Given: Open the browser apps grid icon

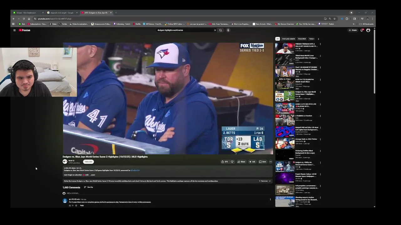Looking at the screenshot, I should click(x=13, y=24).
